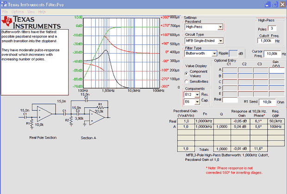Screen dimensions: 287x194
Task: Click the C1 capacitor in Real Pole Section
Action: [25, 117]
